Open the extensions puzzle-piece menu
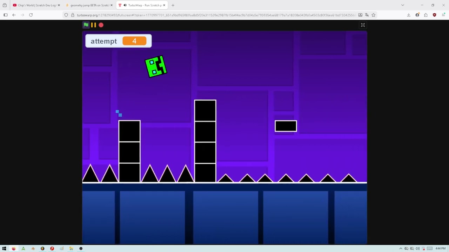449x252 pixels. point(426,15)
